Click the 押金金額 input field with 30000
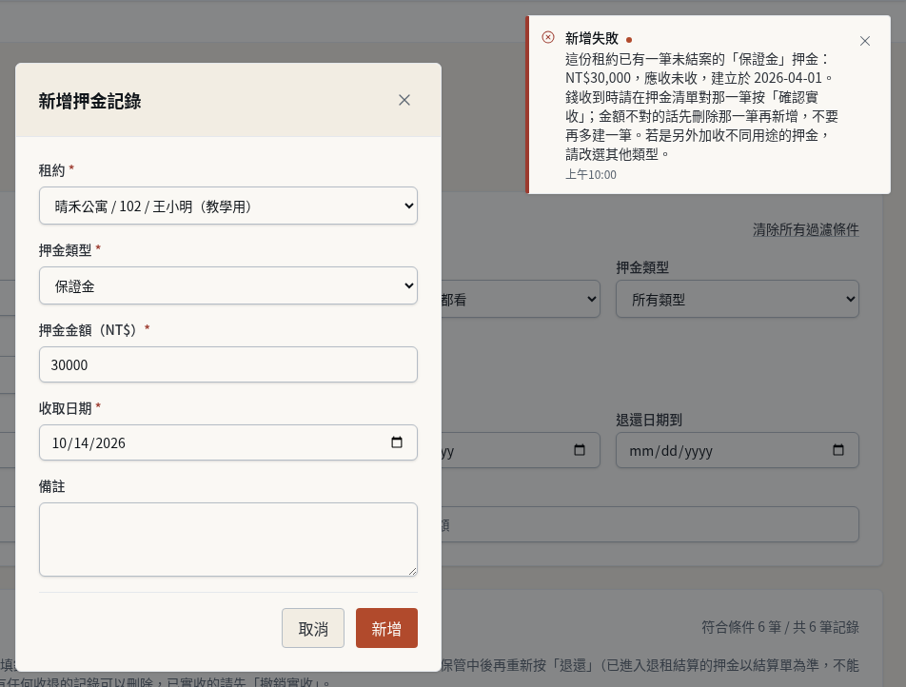Image resolution: width=906 pixels, height=687 pixels. [228, 364]
